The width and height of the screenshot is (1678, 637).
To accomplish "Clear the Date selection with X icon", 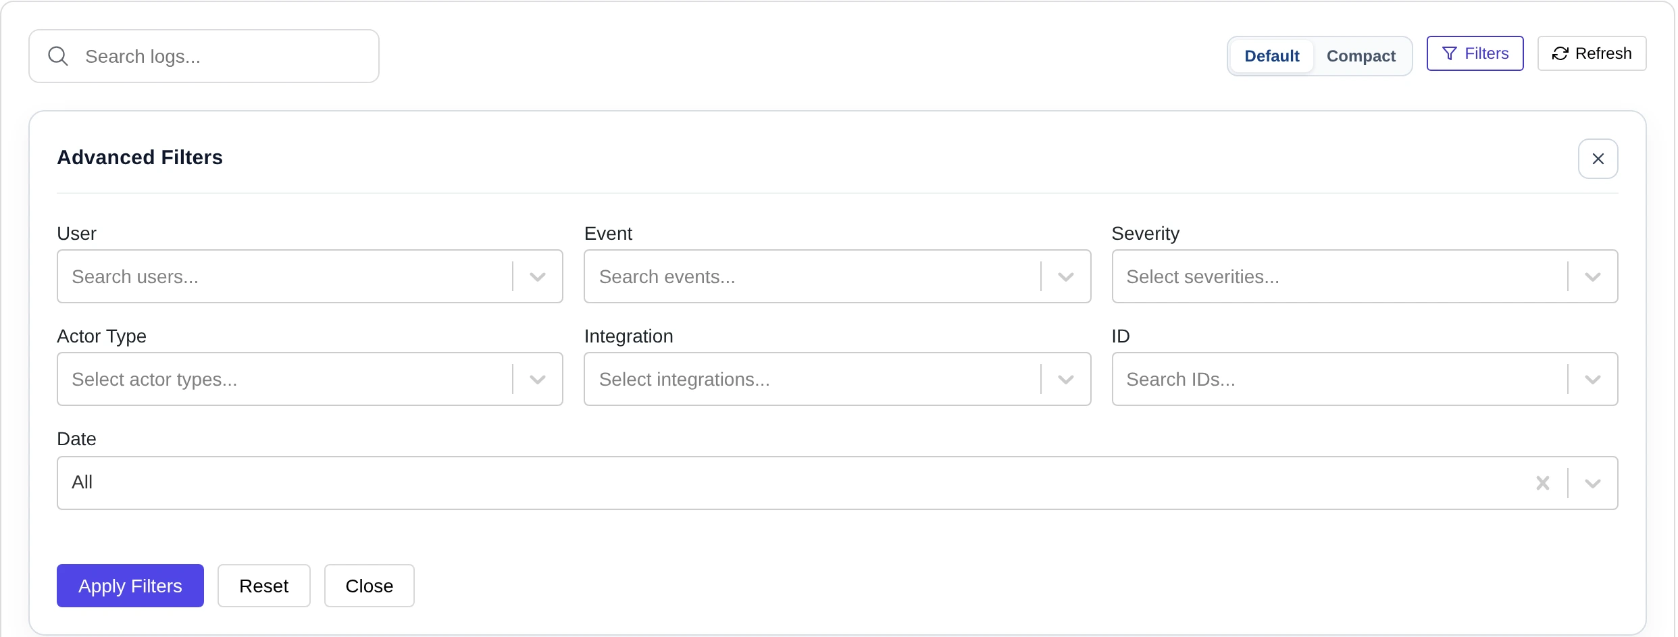I will tap(1542, 483).
